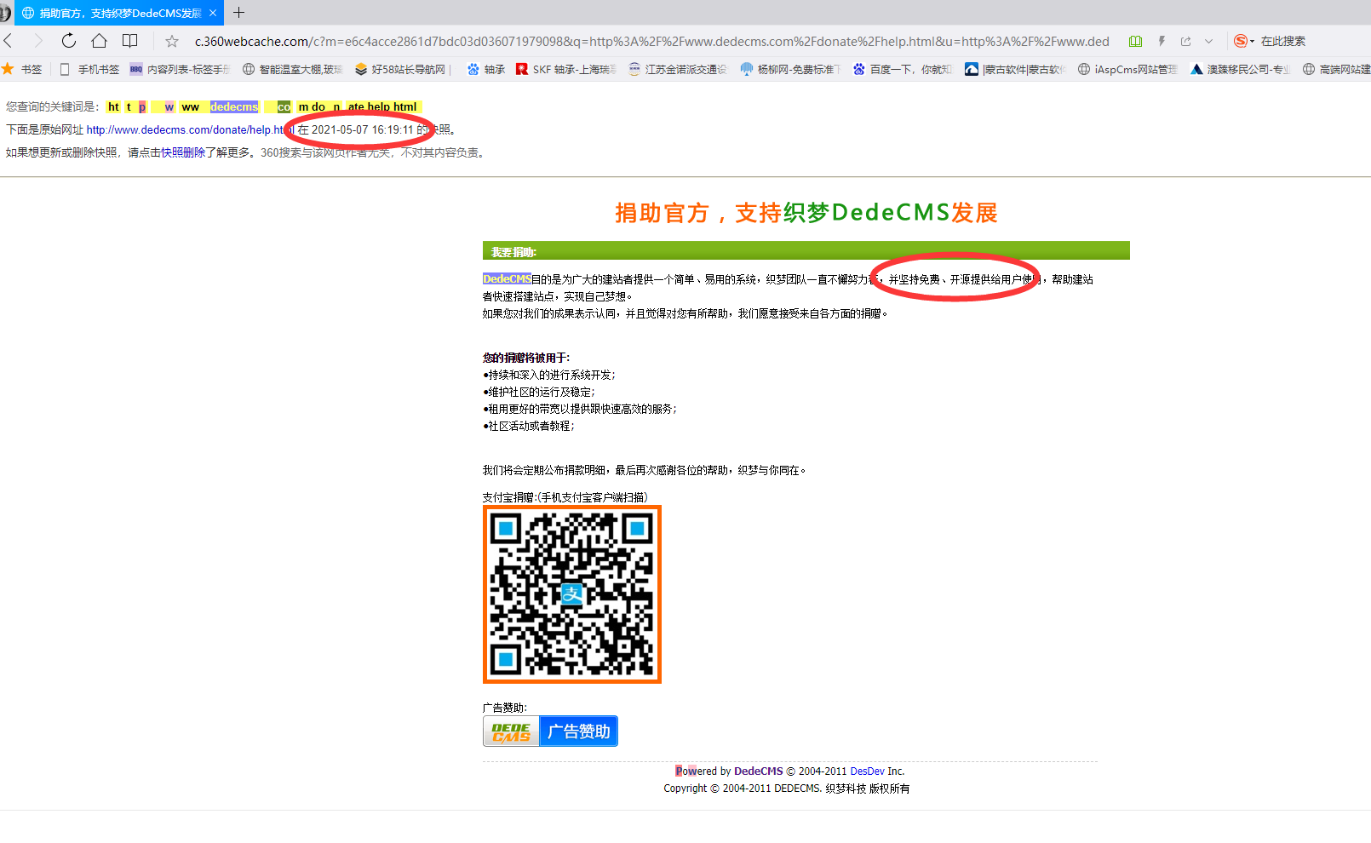
Task: Open the 书签 bookmarks star item
Action: coord(22,69)
